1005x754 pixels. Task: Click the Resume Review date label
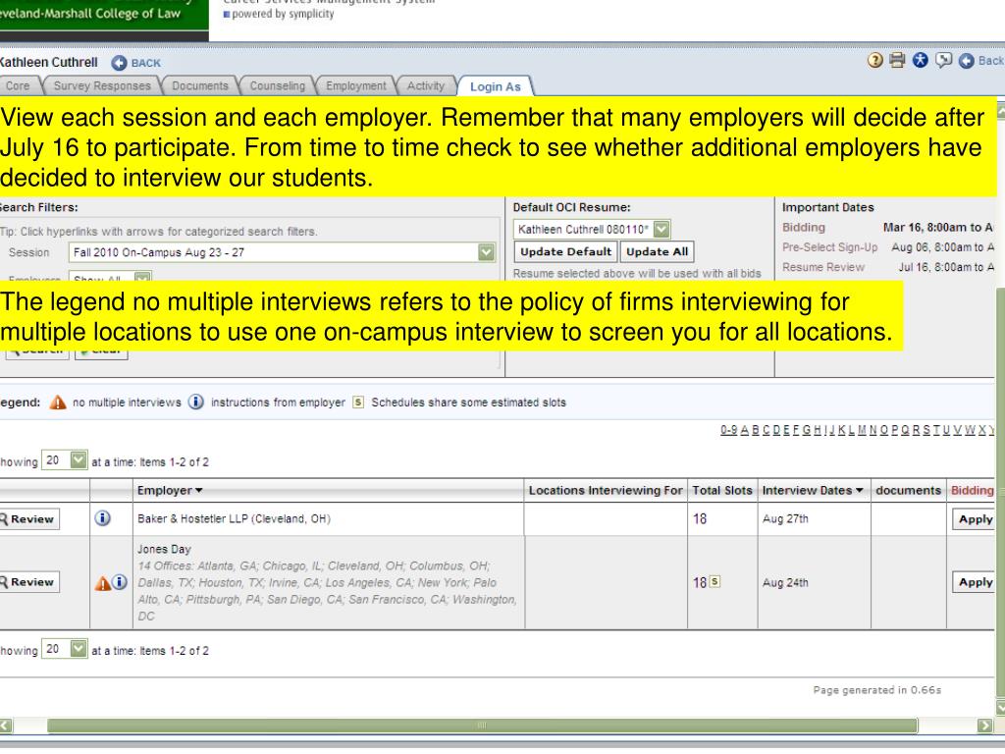tap(823, 267)
